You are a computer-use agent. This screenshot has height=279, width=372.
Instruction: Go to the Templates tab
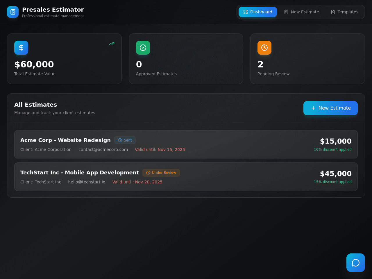[344, 12]
